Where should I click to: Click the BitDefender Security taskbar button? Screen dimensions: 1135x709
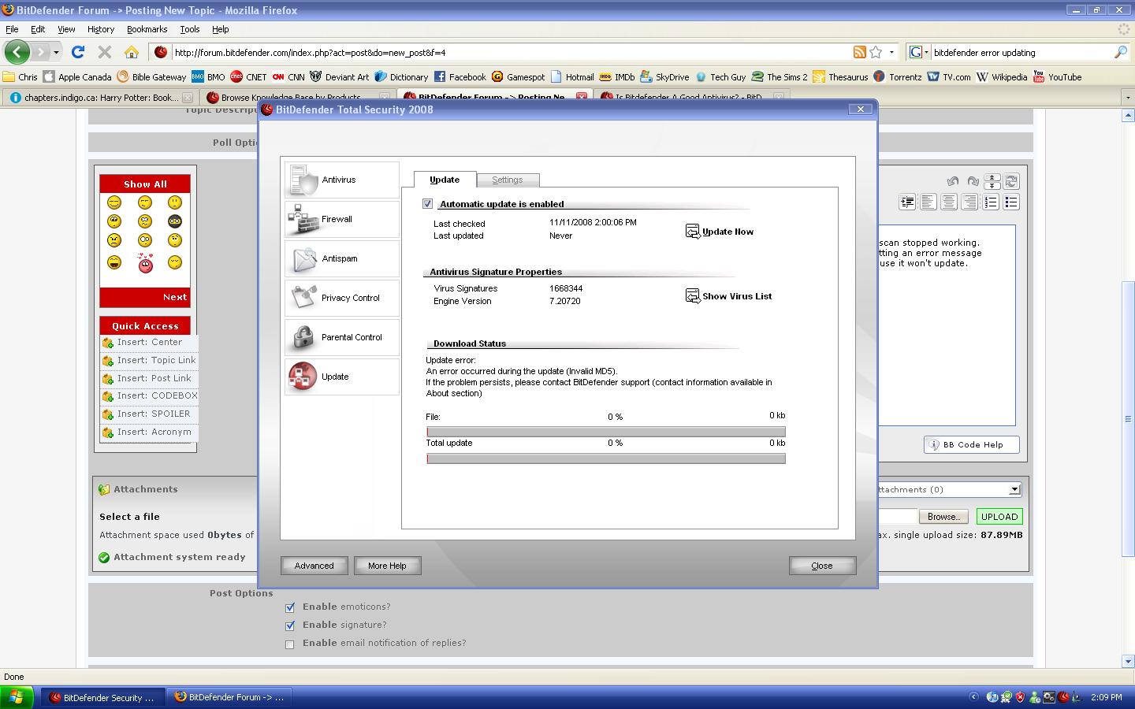(x=102, y=697)
